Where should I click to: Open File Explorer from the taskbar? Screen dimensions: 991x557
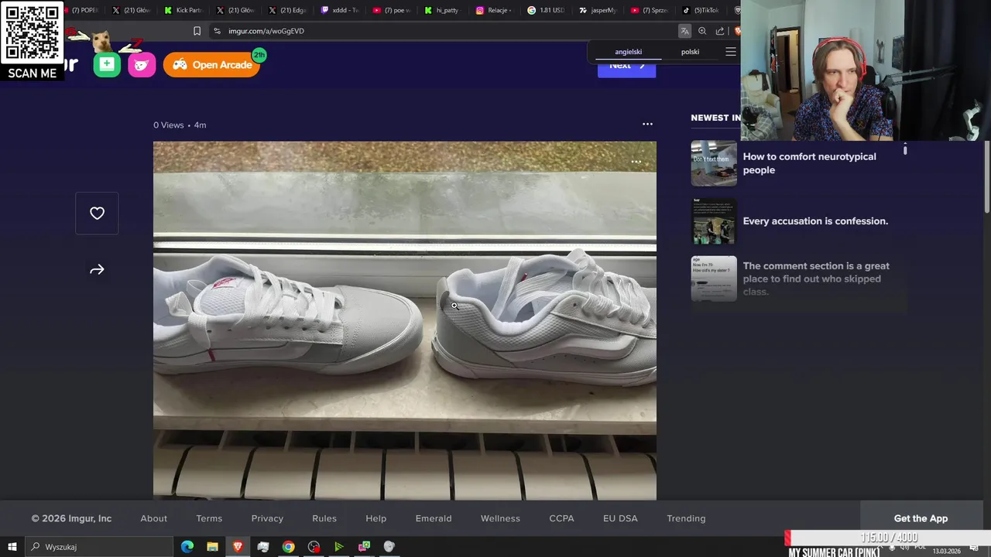pos(212,547)
